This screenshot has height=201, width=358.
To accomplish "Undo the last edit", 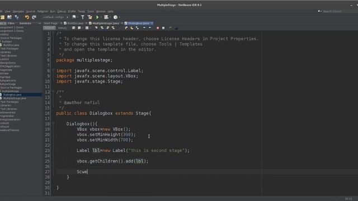I will click(x=27, y=17).
